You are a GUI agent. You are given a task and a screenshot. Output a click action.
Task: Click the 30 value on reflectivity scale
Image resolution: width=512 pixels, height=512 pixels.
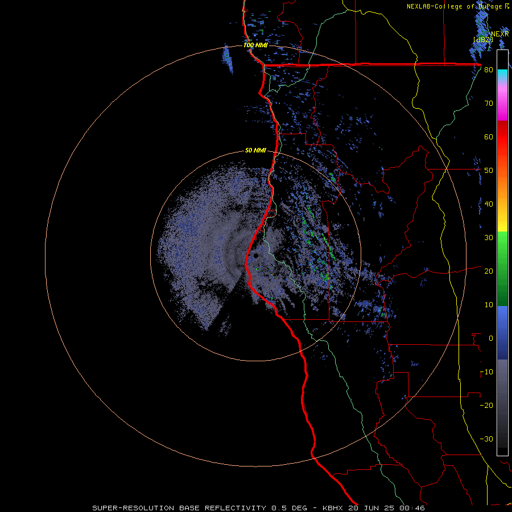pos(489,238)
